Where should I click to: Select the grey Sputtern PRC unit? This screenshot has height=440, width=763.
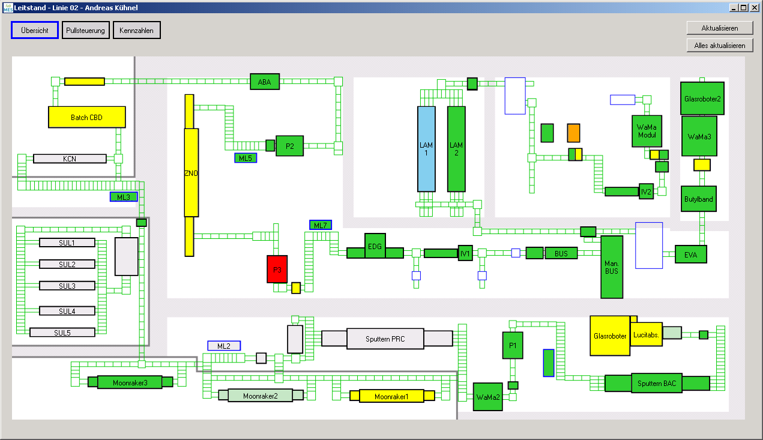385,339
